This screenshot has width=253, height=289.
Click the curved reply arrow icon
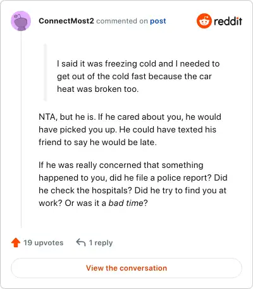(x=81, y=243)
